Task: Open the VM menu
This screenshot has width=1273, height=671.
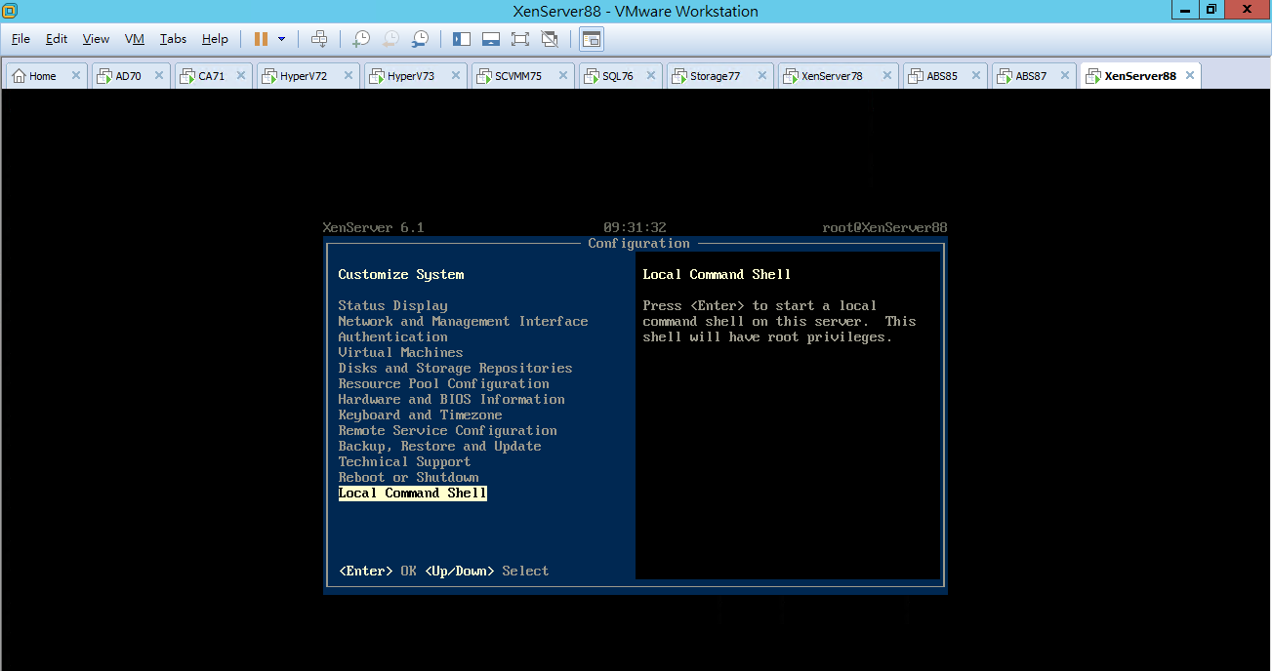Action: (x=135, y=39)
